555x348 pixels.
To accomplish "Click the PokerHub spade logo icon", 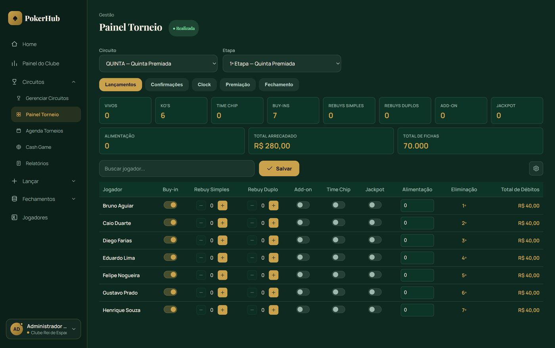I will click(15, 18).
